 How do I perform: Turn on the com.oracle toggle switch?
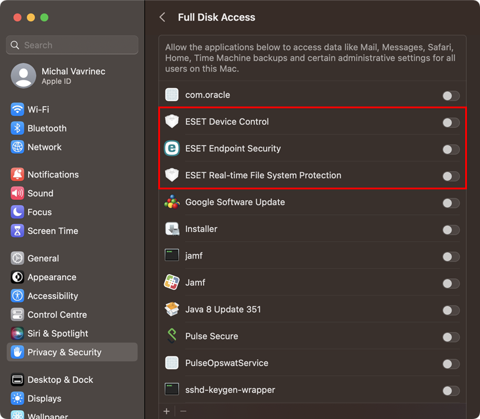pyautogui.click(x=450, y=95)
